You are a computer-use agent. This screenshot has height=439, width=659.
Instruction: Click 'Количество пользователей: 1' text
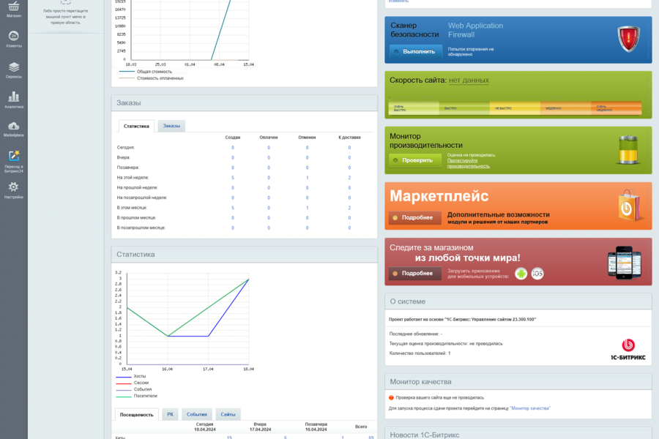[x=420, y=353]
